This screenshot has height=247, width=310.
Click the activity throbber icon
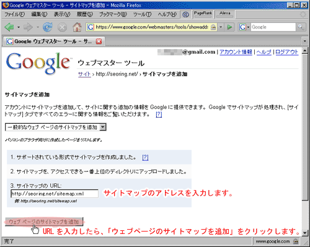pos(303,14)
